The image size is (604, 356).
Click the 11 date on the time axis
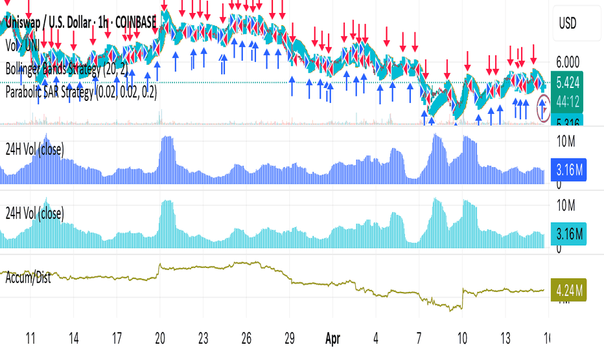point(30,339)
